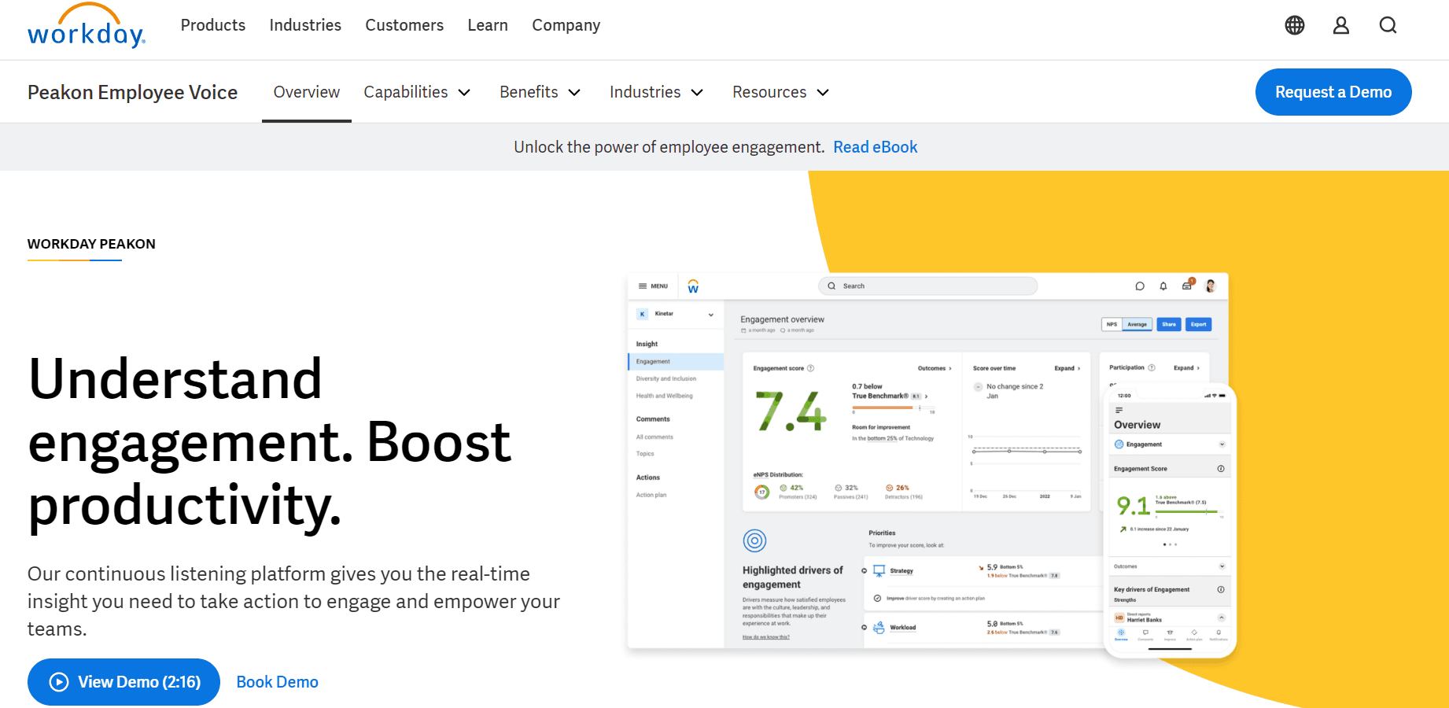Click the Workday W icon in dashboard image
The image size is (1449, 708).
(693, 286)
